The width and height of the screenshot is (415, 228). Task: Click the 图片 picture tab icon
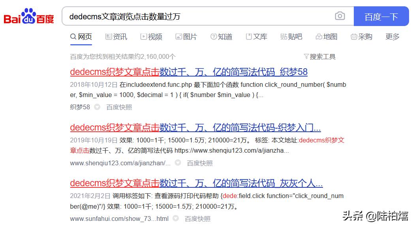pyautogui.click(x=178, y=36)
